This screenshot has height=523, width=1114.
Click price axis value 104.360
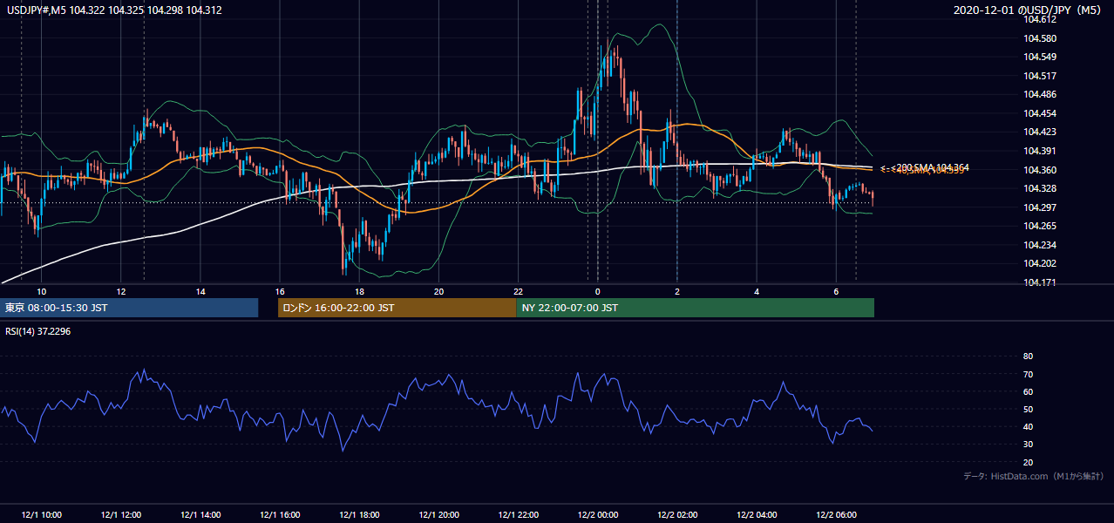pos(1040,170)
